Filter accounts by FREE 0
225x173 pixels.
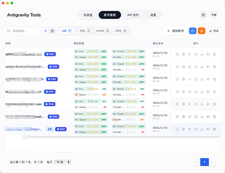click(x=121, y=31)
